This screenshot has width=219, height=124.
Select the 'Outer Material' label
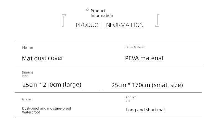[136, 47]
